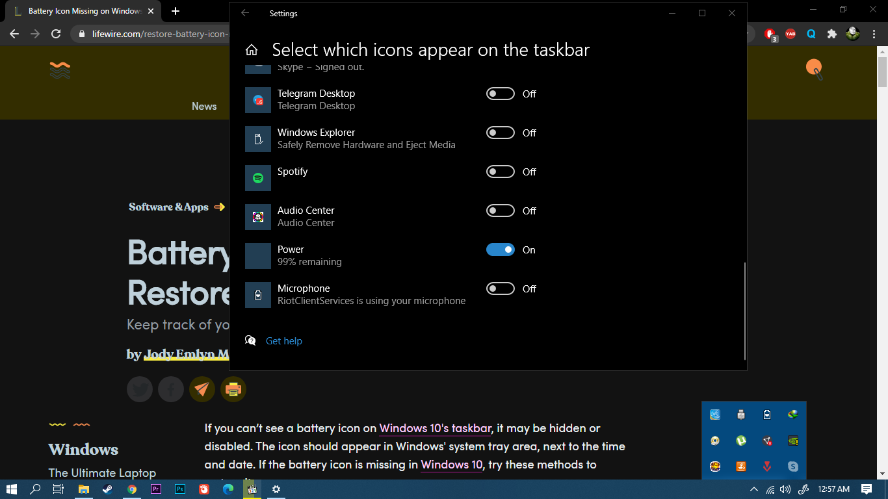Open the Wi-Fi network tray icon

(x=771, y=489)
